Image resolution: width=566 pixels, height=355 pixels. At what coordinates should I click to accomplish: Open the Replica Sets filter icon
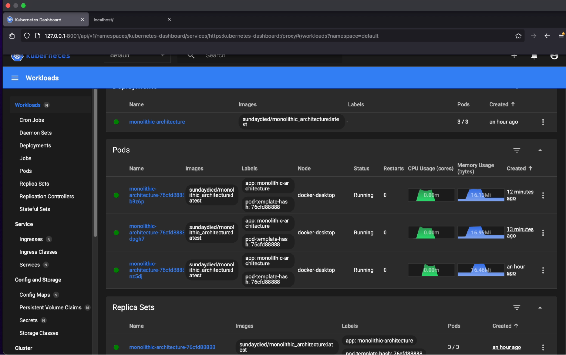click(517, 307)
